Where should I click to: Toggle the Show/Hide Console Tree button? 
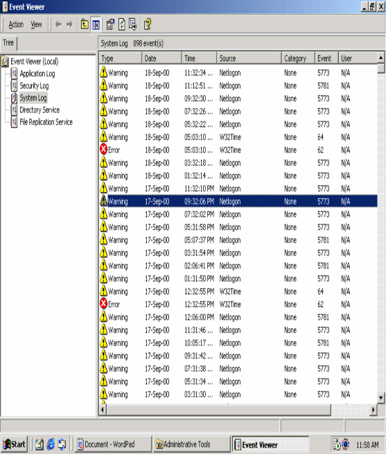(x=96, y=24)
